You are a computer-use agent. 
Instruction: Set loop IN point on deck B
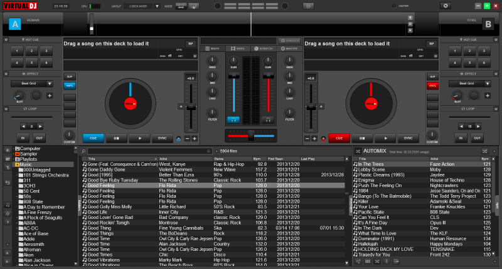(x=461, y=138)
